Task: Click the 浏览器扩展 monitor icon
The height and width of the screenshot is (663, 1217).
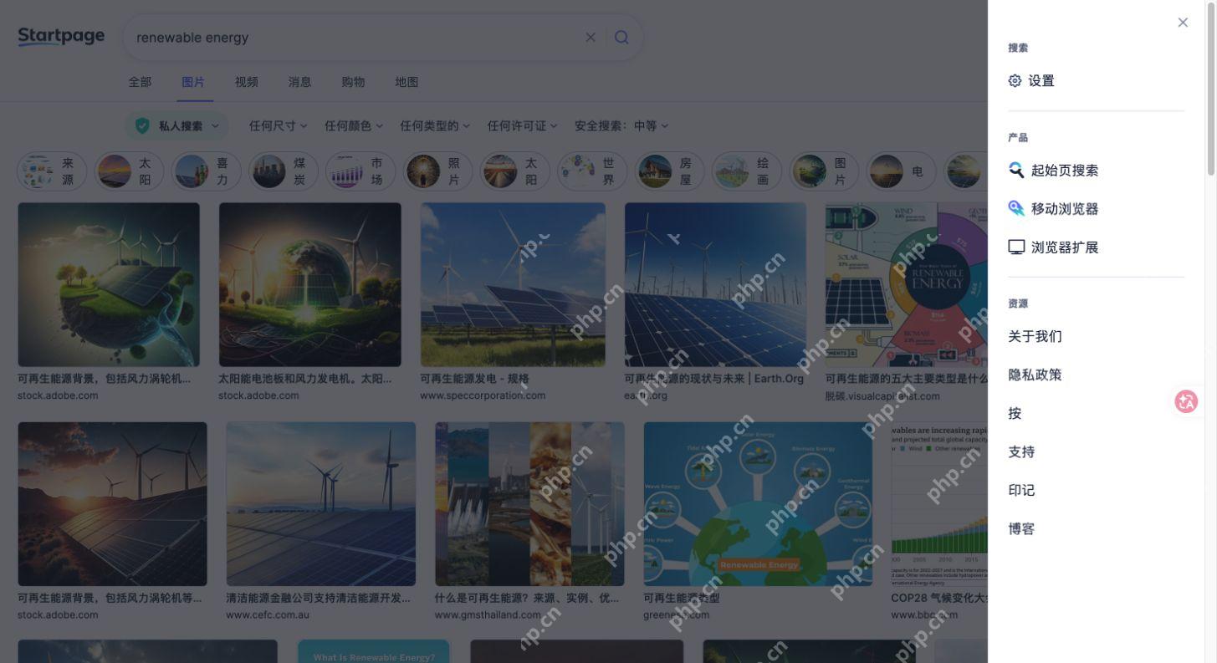Action: tap(1016, 247)
